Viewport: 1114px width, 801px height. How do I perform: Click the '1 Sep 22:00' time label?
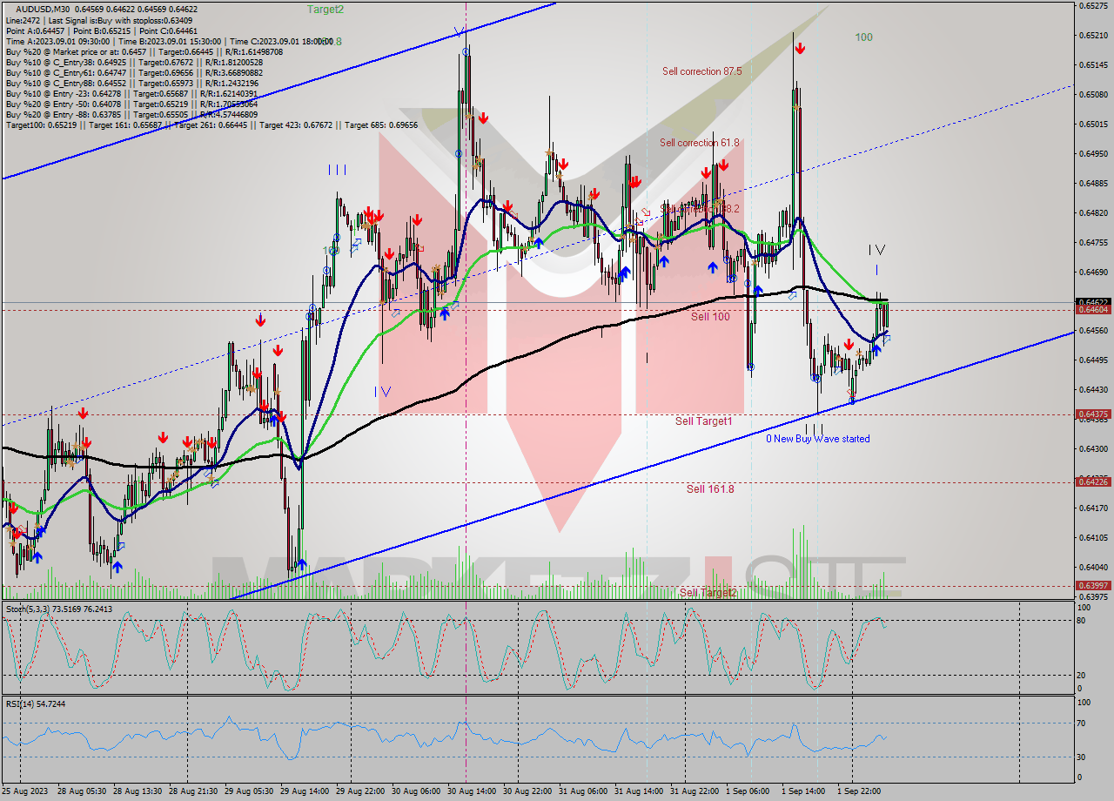[859, 791]
